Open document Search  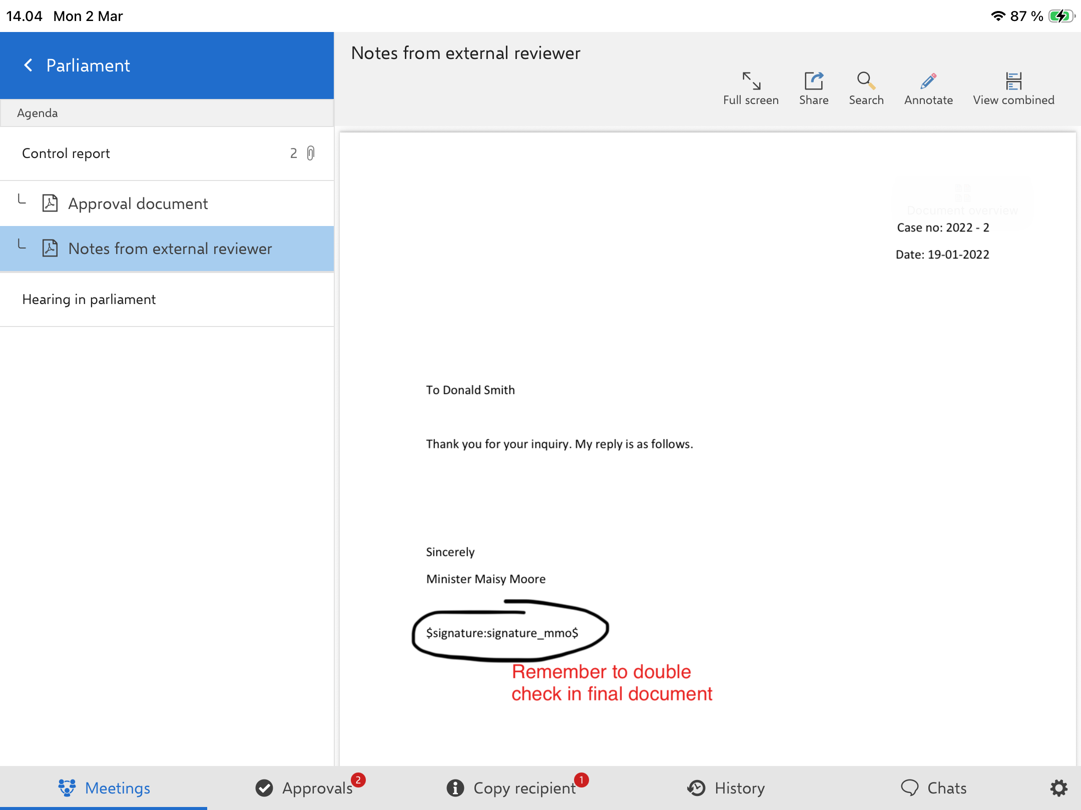866,88
